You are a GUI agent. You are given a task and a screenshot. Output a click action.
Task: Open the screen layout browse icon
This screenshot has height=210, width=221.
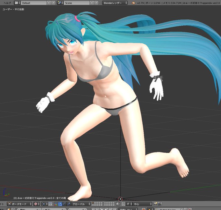(17, 3)
